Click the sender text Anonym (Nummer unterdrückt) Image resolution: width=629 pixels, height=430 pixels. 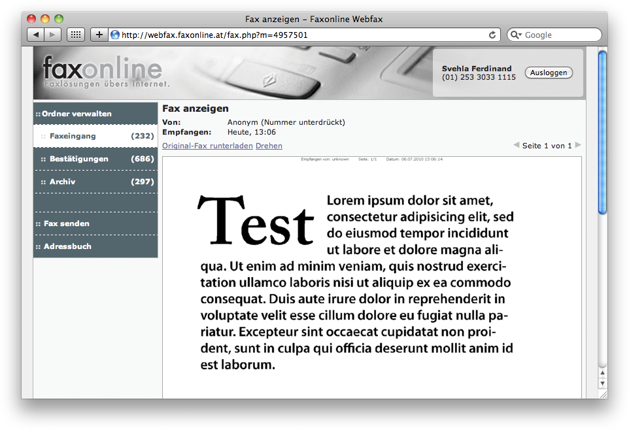point(286,122)
